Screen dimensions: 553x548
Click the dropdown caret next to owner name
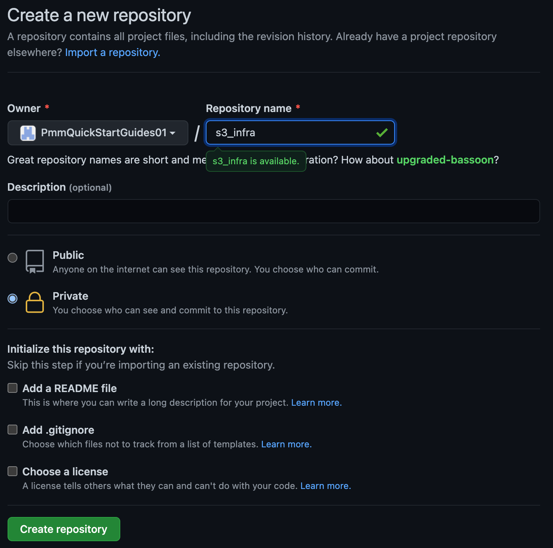pyautogui.click(x=172, y=133)
